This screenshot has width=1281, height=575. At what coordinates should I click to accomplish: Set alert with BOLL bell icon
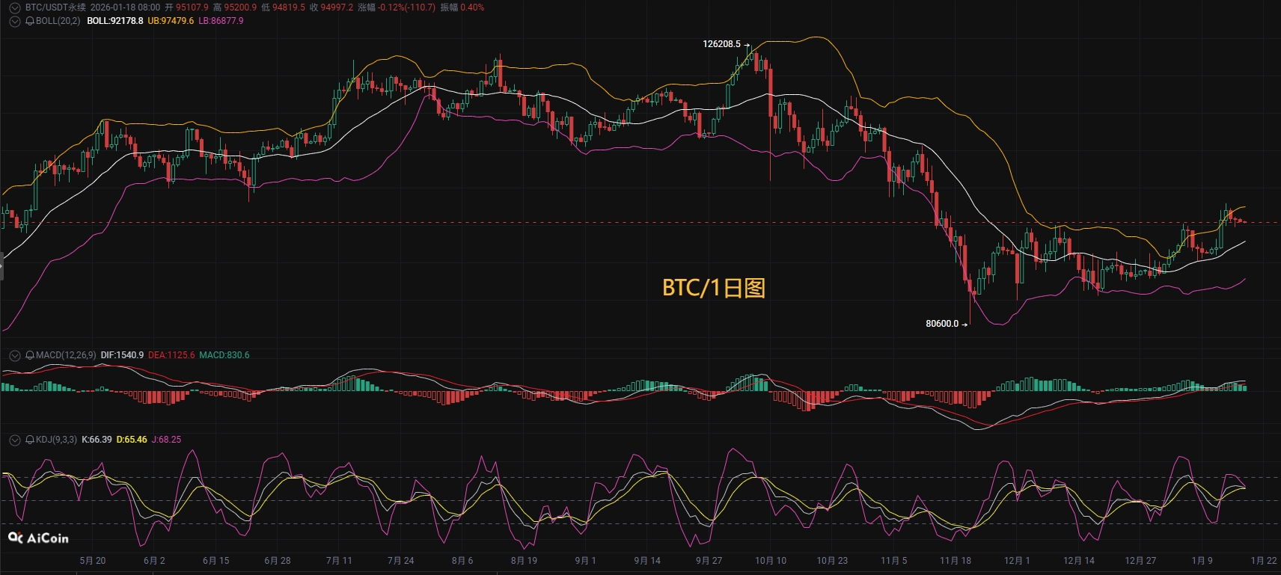[30, 21]
